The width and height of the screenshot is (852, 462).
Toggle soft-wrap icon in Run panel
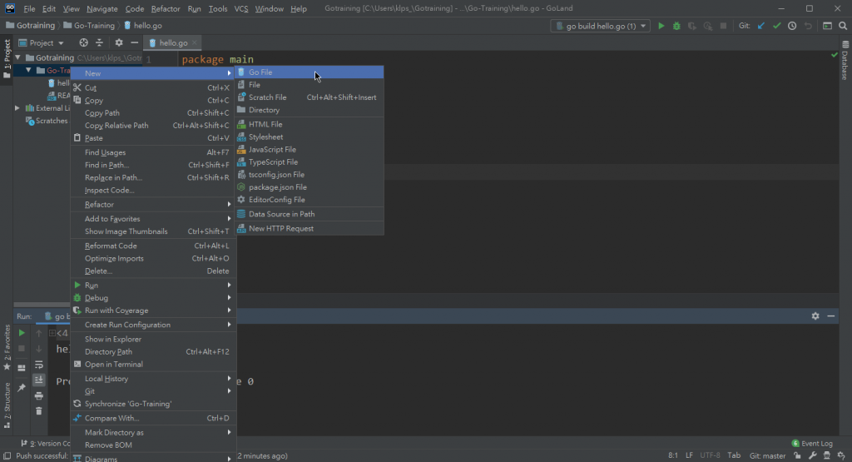(38, 365)
